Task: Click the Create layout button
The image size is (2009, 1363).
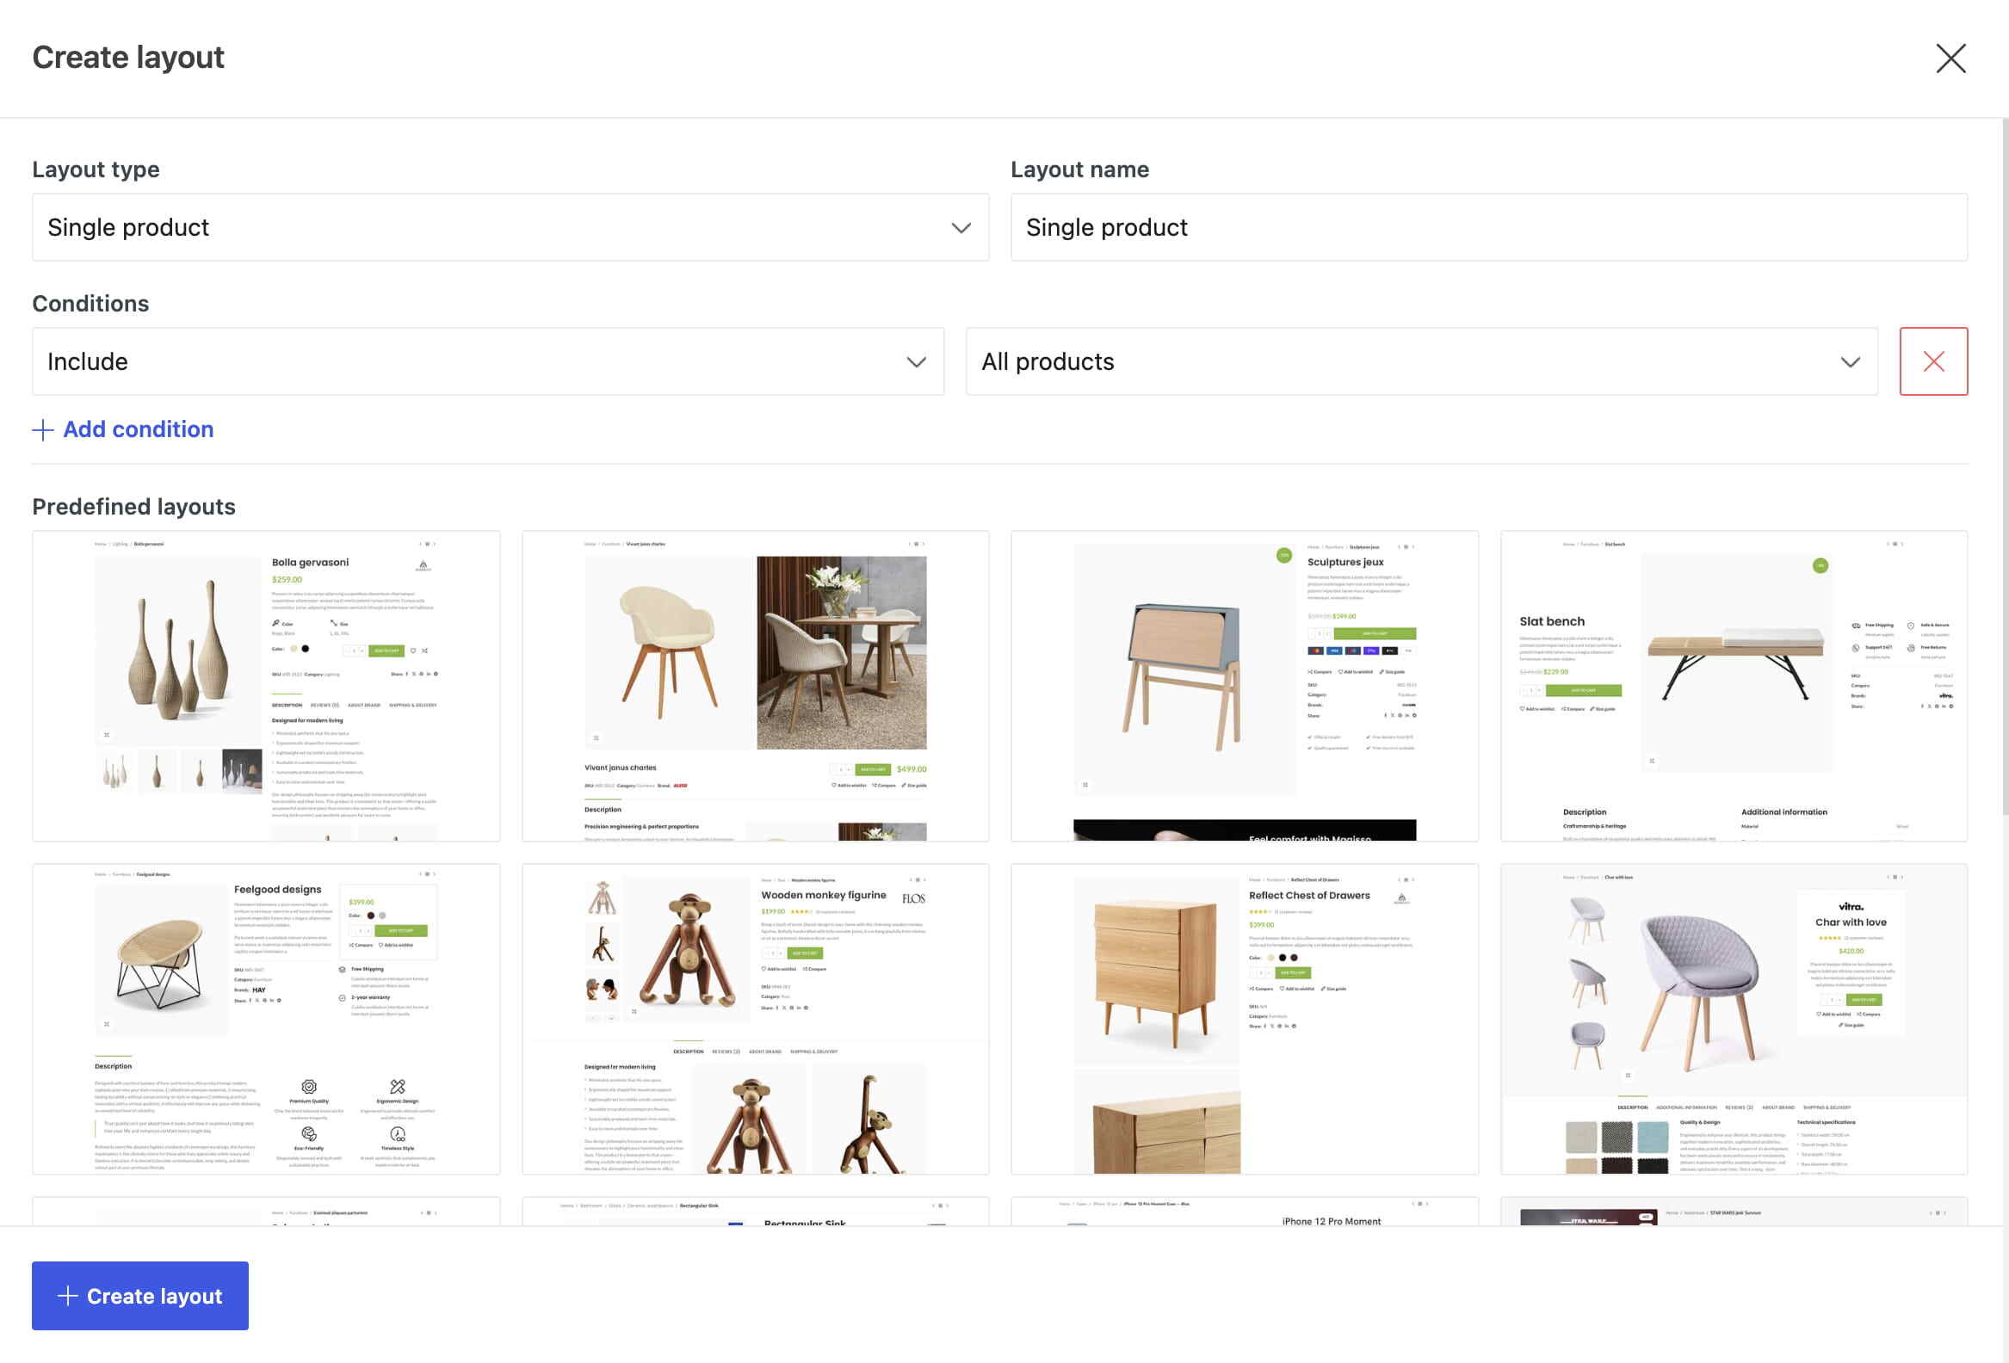Action: [140, 1296]
